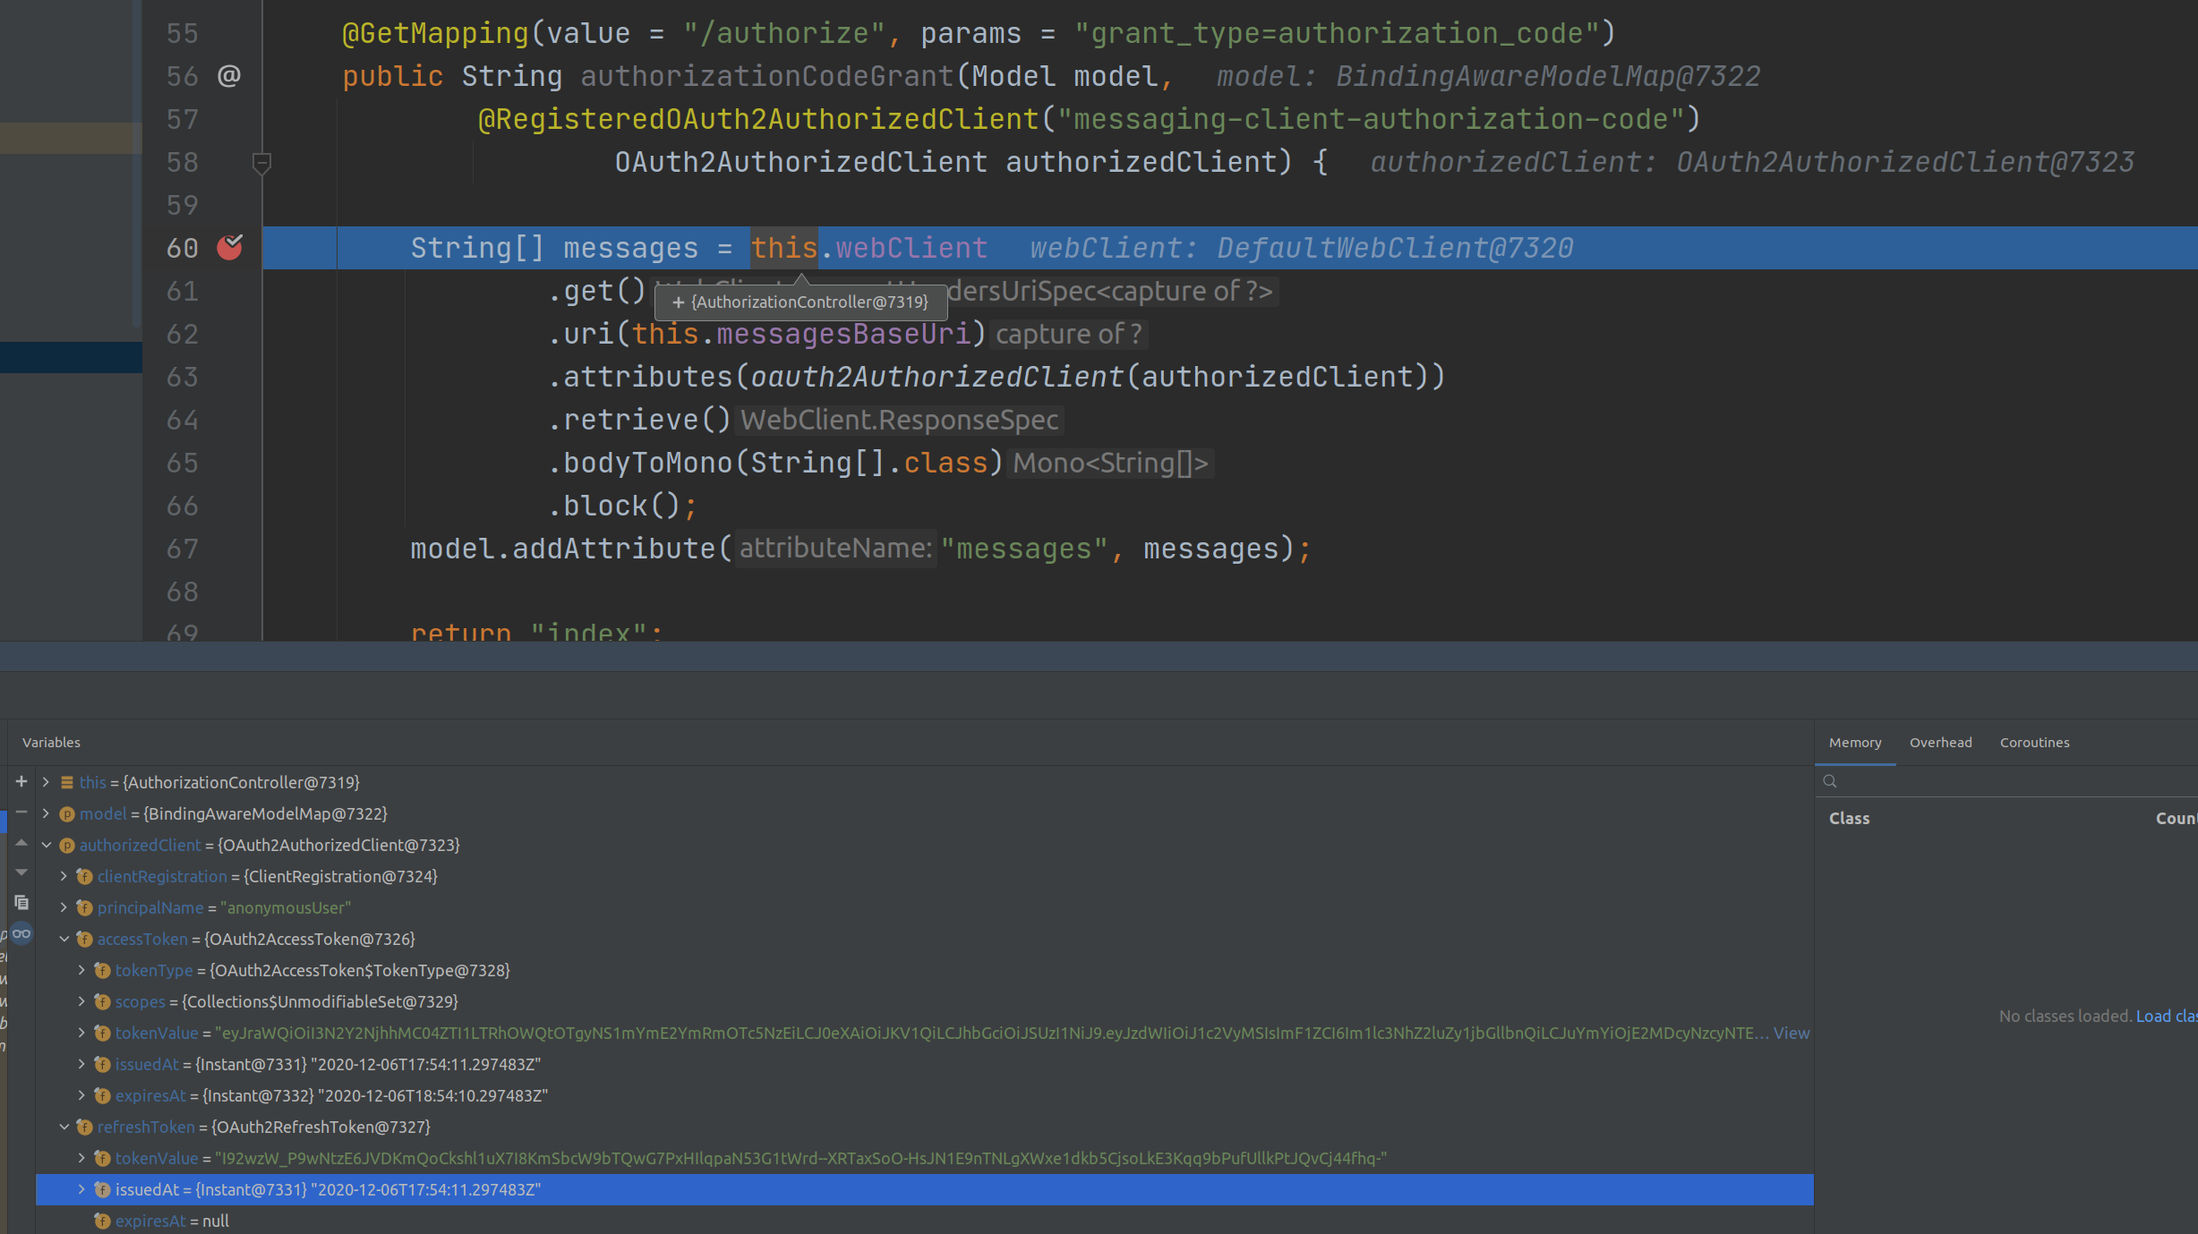
Task: Expand the clientRegistration field node
Action: 64,876
